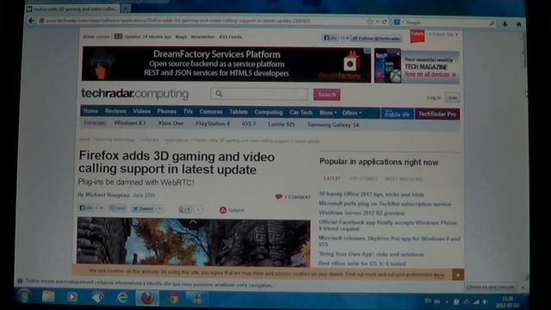Image resolution: width=551 pixels, height=310 pixels.
Task: Bookmark this page with the star icon
Action: click(369, 22)
